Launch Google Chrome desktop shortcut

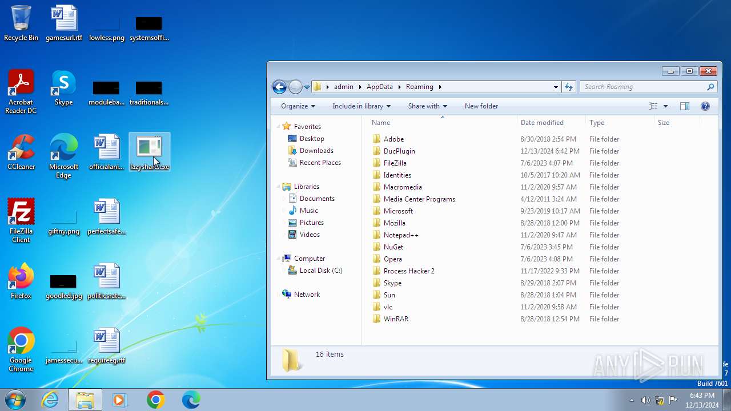click(x=21, y=350)
